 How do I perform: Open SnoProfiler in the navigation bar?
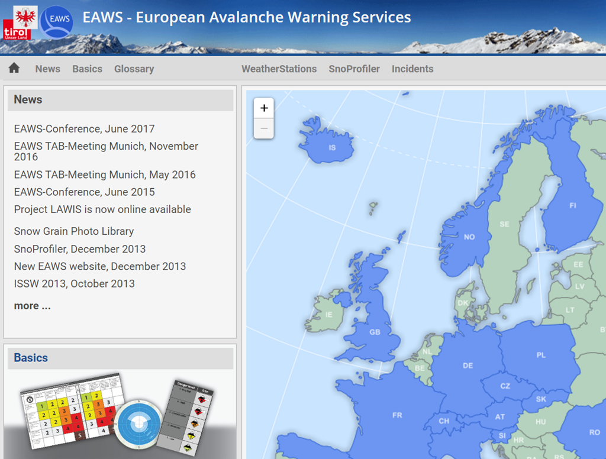[354, 69]
